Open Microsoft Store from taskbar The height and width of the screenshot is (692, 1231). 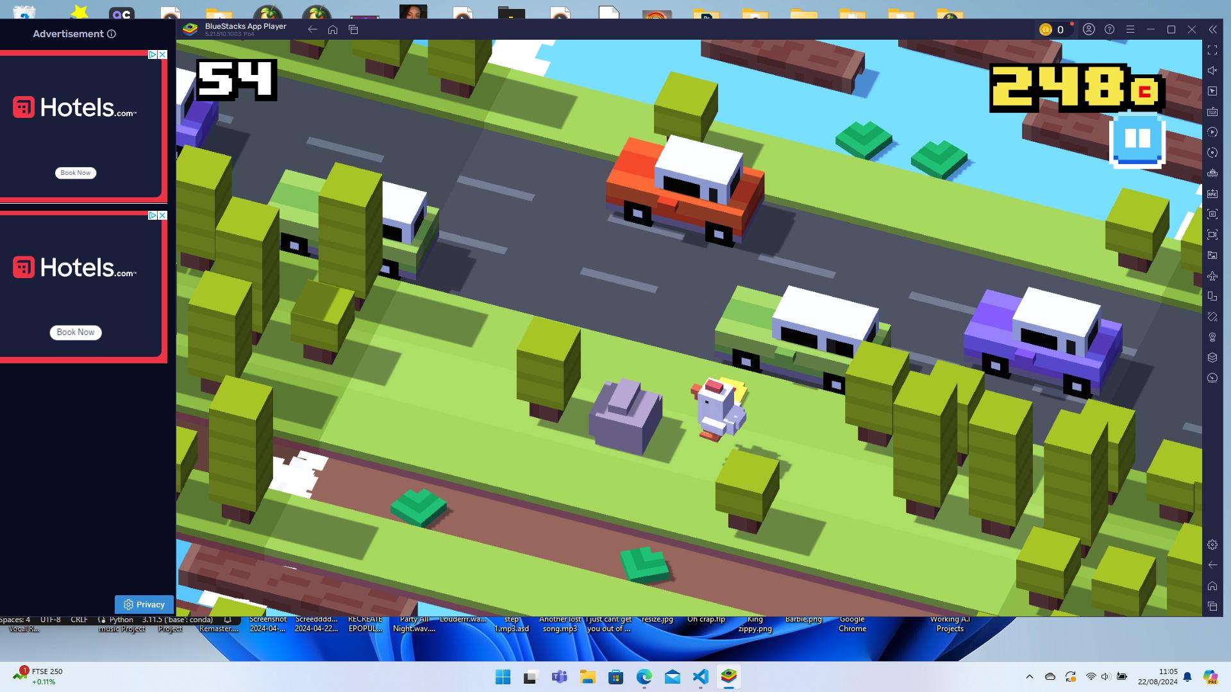coord(616,677)
